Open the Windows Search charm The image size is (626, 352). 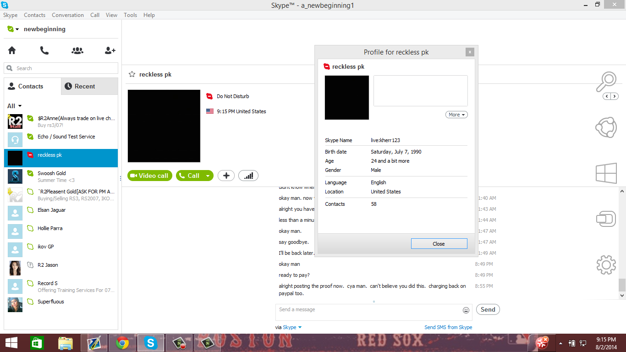[606, 82]
